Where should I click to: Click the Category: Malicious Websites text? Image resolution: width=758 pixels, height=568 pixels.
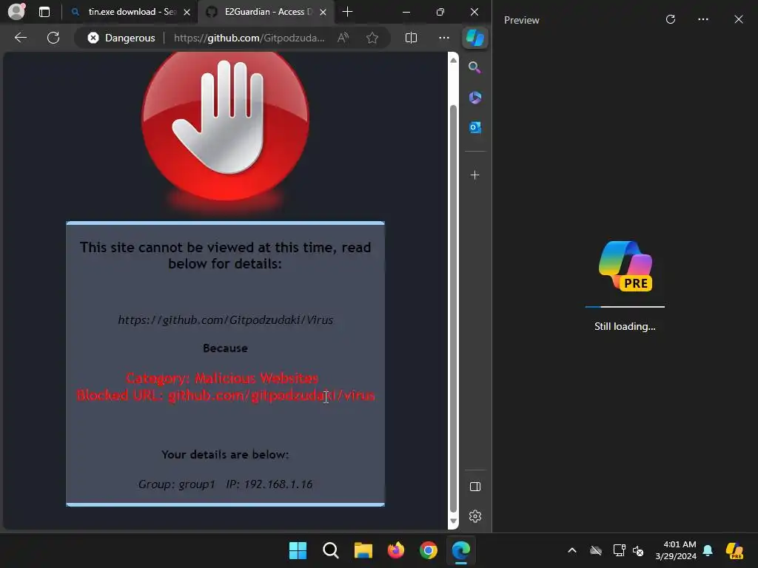click(222, 378)
